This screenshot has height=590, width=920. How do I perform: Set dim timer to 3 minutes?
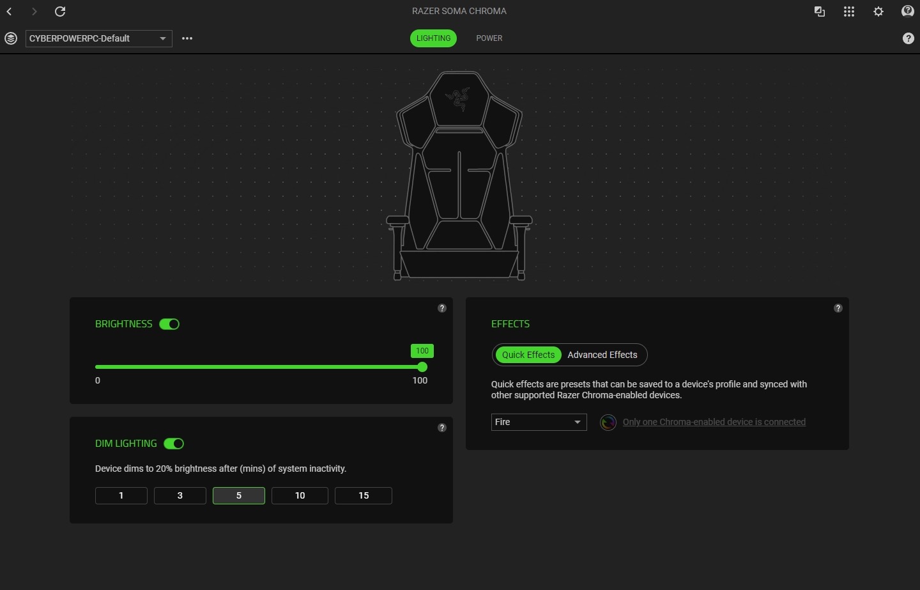(180, 495)
